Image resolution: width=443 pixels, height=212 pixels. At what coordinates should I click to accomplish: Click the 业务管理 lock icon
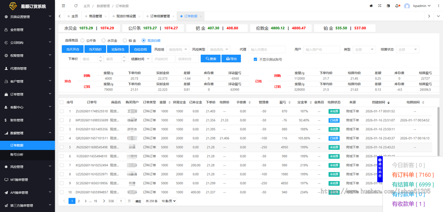coord(6,30)
